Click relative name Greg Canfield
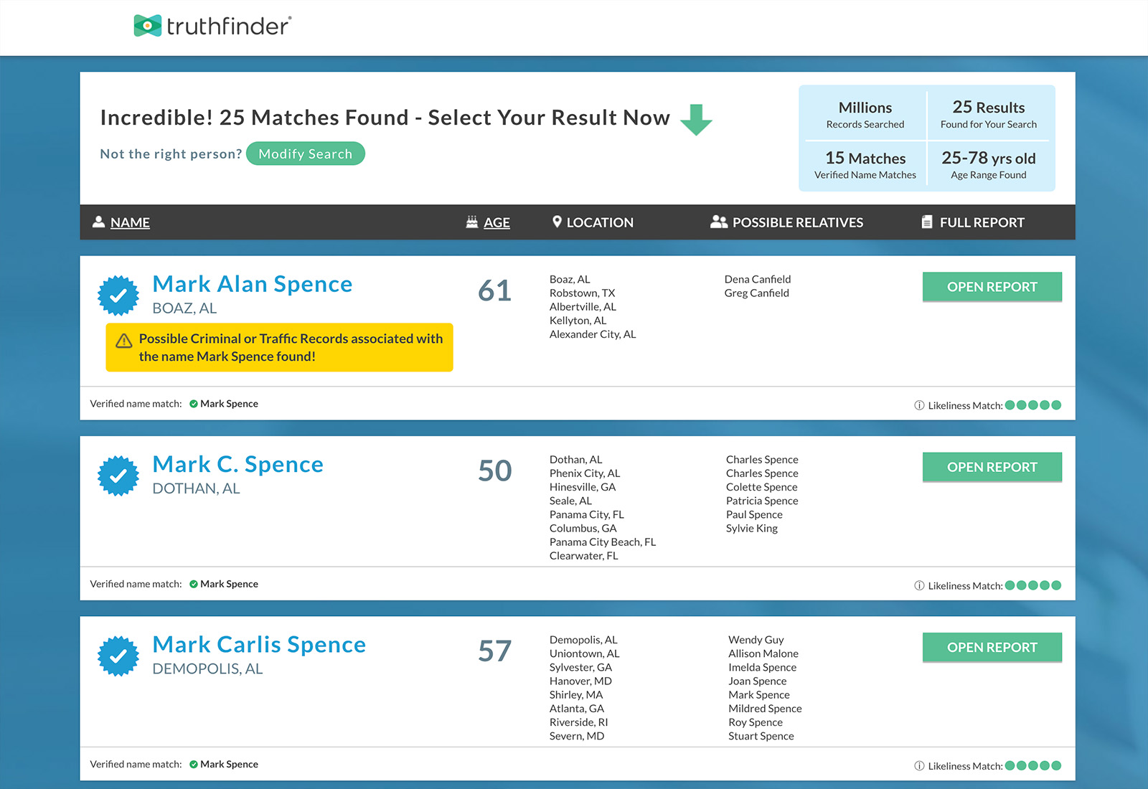Screen dimensions: 1148x789 click(757, 293)
